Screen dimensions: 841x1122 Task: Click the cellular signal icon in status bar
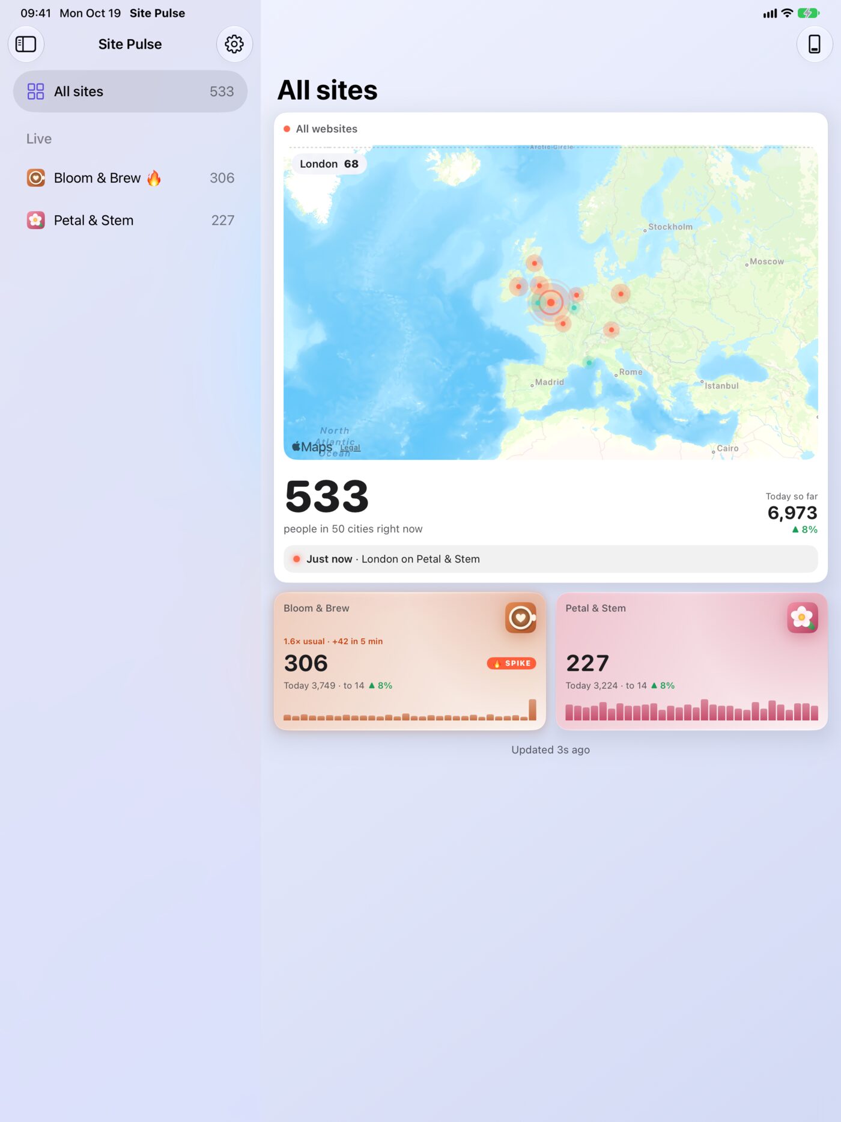point(770,13)
